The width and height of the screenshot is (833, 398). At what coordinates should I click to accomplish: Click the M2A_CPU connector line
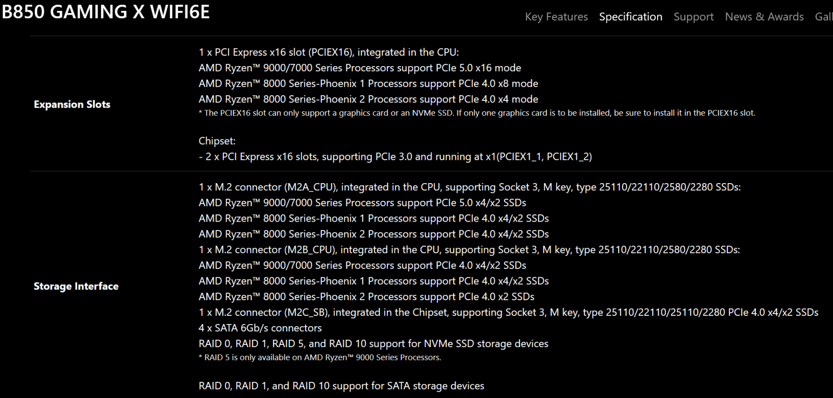469,187
